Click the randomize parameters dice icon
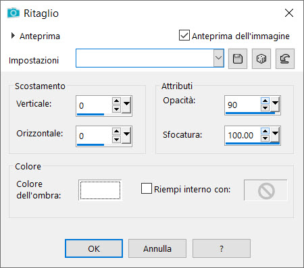This screenshot has height=268, width=304. click(x=261, y=59)
